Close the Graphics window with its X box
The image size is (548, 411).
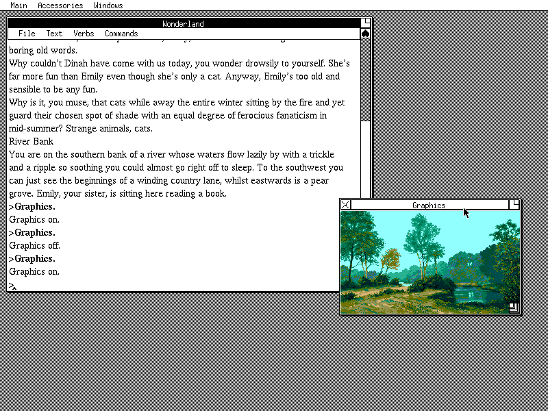pyautogui.click(x=345, y=205)
